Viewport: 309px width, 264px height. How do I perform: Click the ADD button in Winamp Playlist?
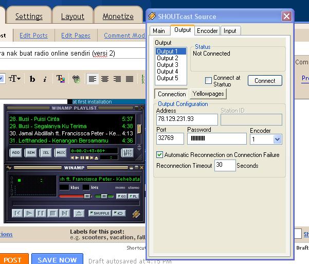(16, 153)
